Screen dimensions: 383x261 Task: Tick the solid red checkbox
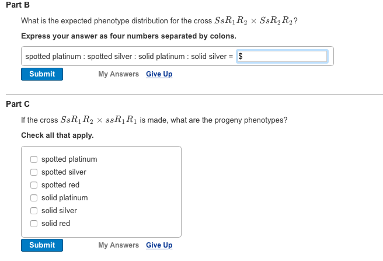click(x=34, y=224)
